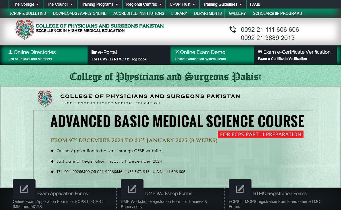Click phone number 0092 21 3889 2013
Viewport: 341px width, 210px height.
point(268,38)
